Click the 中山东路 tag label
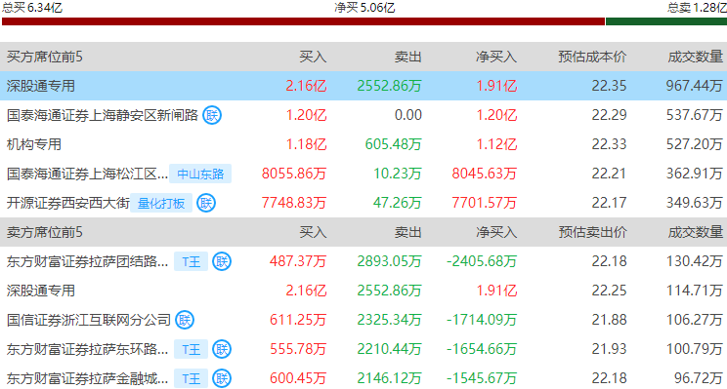Screen dimensions: 727x389 [x=200, y=174]
